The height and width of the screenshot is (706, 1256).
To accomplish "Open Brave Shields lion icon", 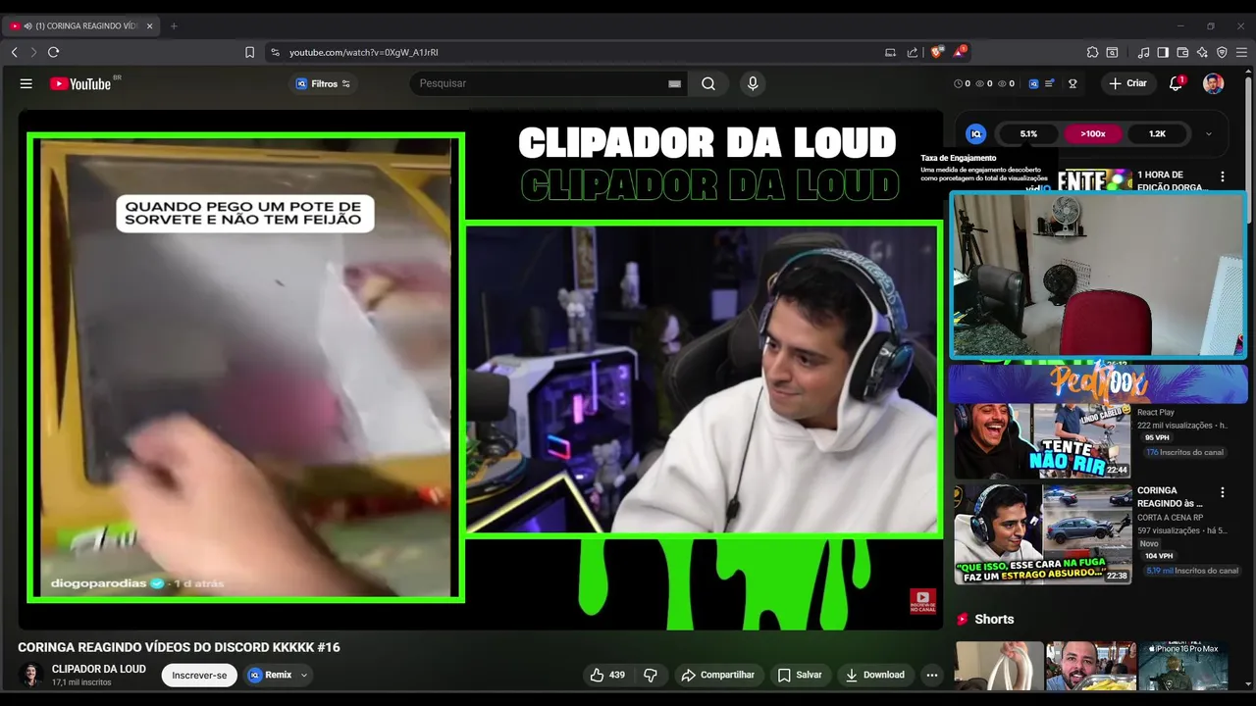I will click(x=937, y=52).
